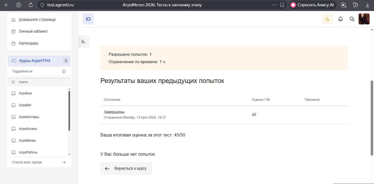
Task: Open the messages chat icon
Action: tap(352, 19)
